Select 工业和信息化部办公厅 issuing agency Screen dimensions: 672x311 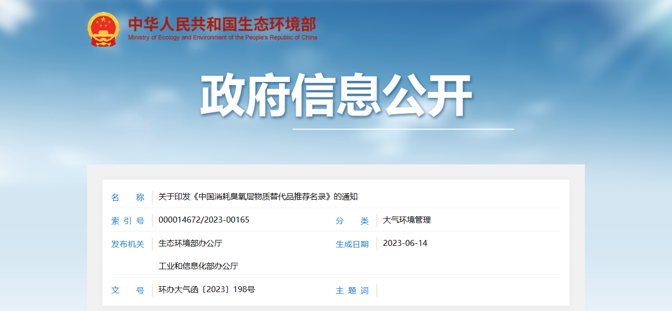tap(198, 266)
